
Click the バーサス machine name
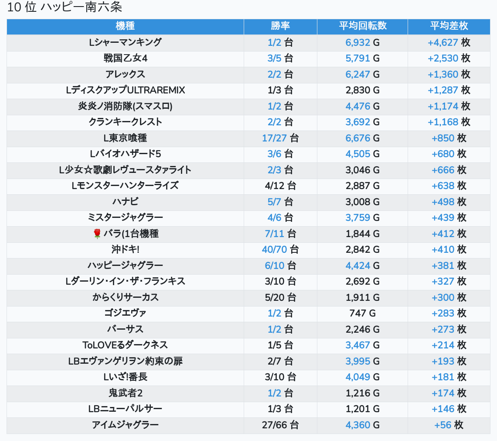point(125,329)
